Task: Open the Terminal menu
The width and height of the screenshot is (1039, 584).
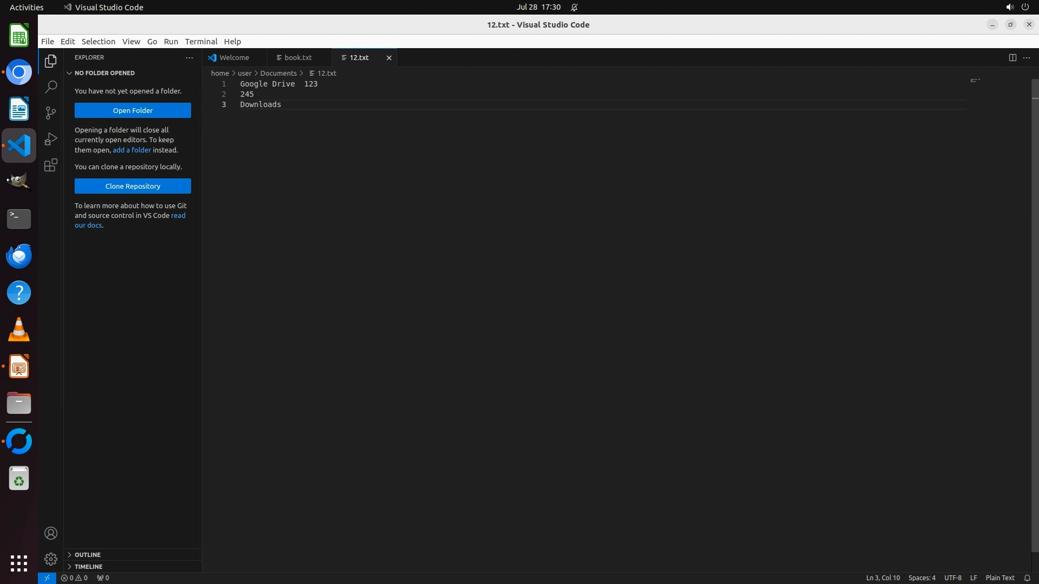Action: 201,42
